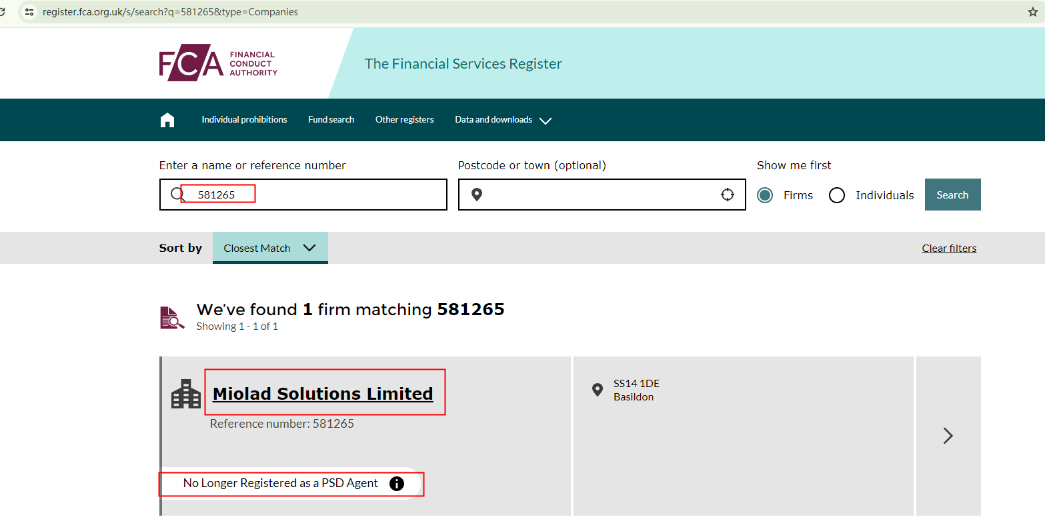This screenshot has height=527, width=1045.
Task: Open the Fund search page
Action: [331, 120]
